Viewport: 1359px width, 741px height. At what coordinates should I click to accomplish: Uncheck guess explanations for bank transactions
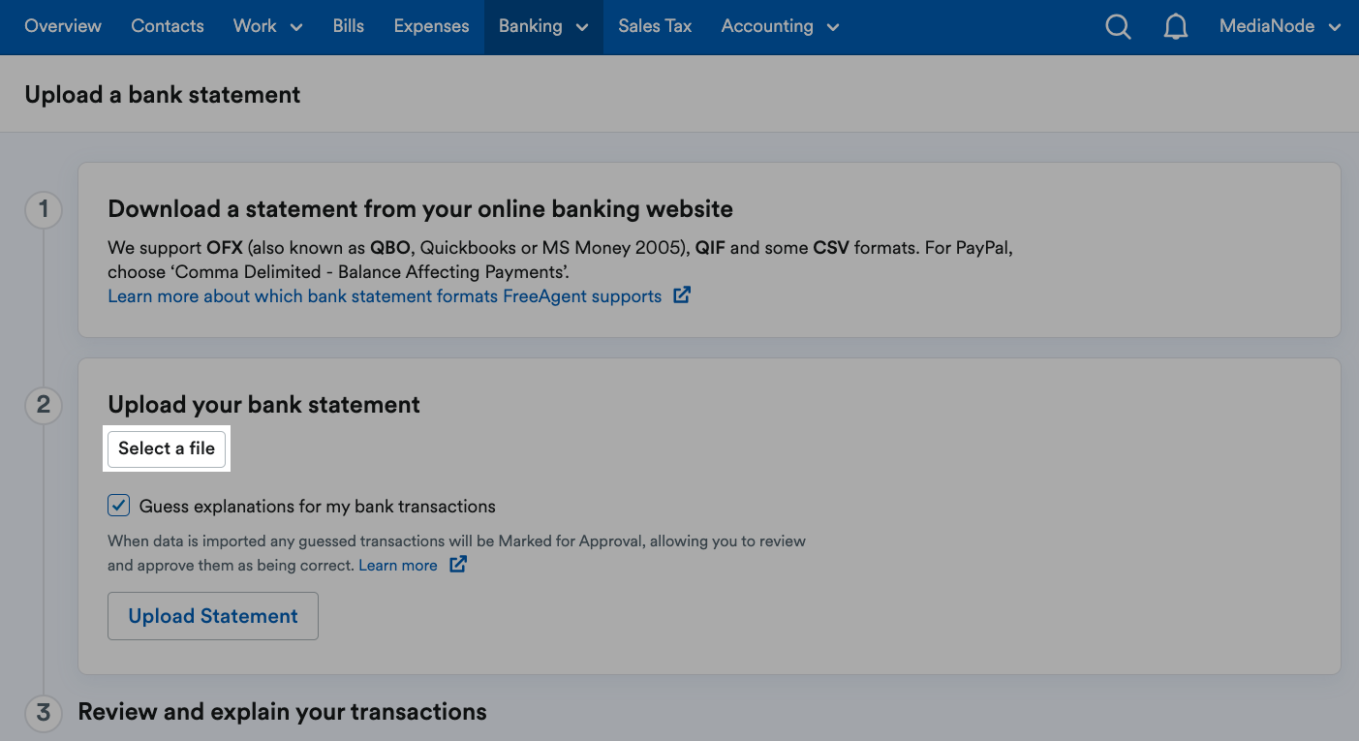pos(117,505)
